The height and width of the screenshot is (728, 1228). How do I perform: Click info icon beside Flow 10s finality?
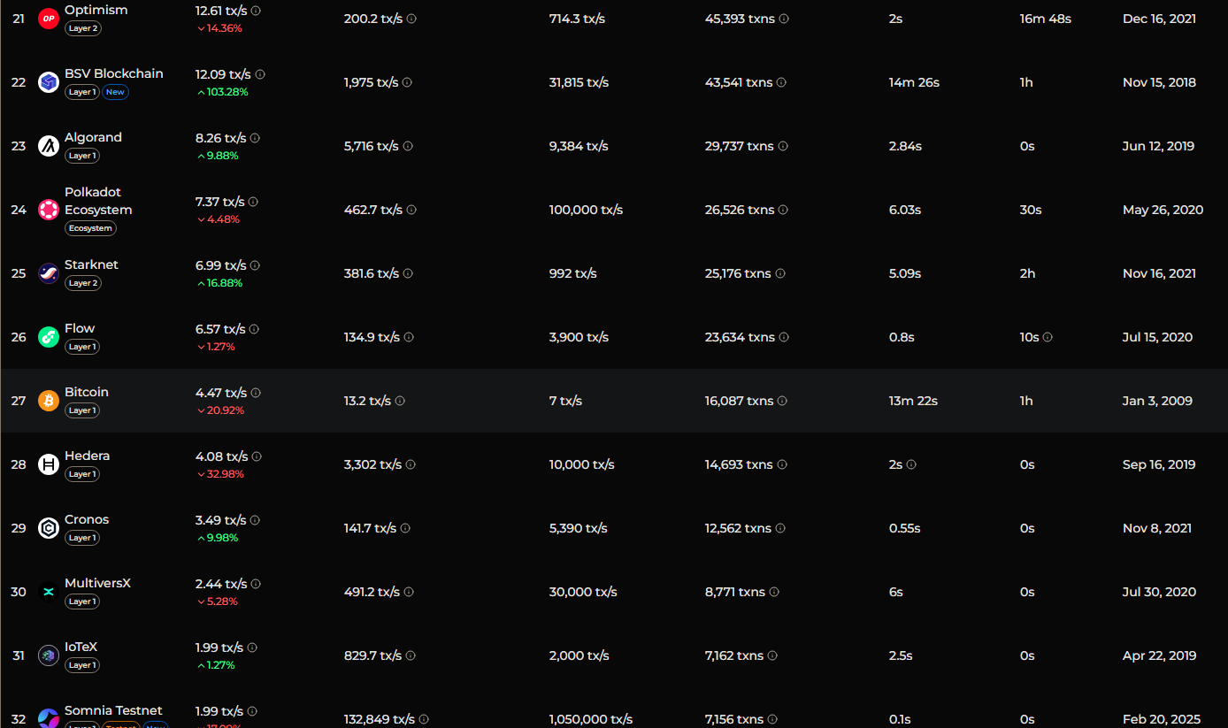[x=1048, y=337]
